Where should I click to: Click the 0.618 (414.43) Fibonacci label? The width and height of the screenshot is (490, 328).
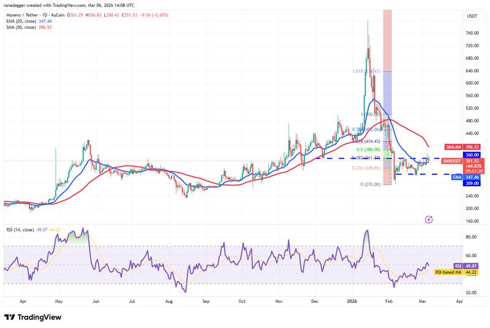tap(366, 142)
